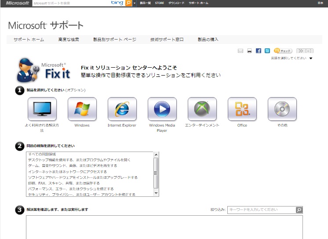Choose the Internet Explorer product icon
This screenshot has height=239, width=328.
pos(122,109)
